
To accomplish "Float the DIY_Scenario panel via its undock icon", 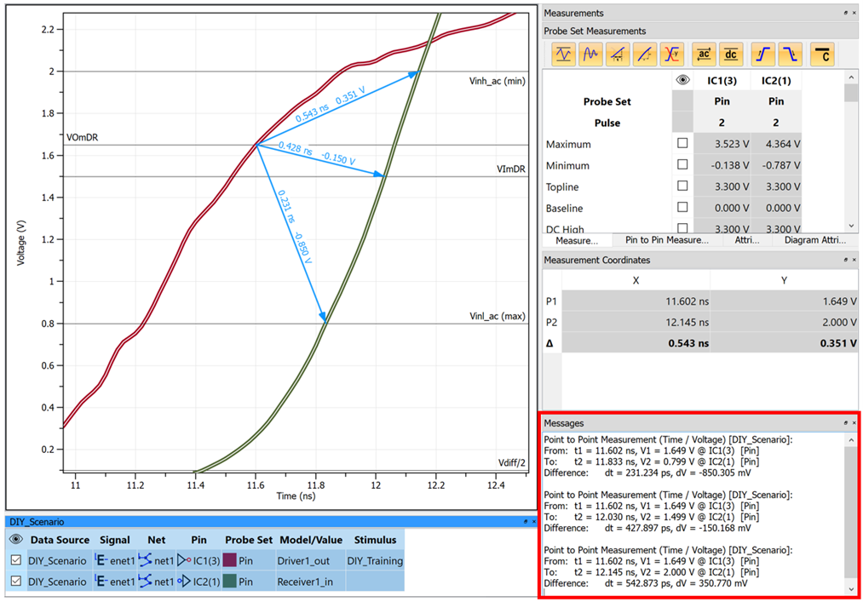I will click(526, 521).
